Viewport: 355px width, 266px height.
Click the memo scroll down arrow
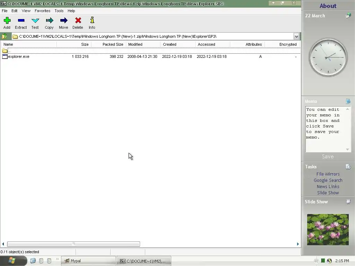[x=347, y=149]
